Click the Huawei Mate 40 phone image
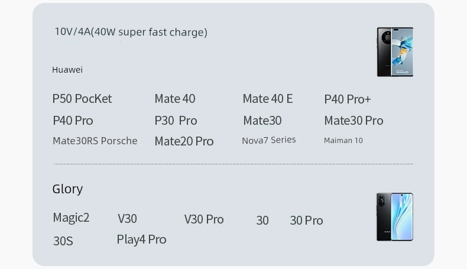The width and height of the screenshot is (467, 269). click(x=395, y=52)
